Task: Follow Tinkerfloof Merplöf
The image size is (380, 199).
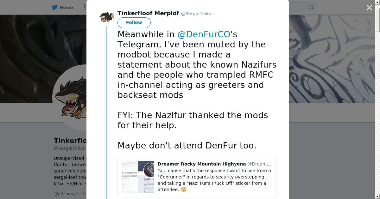Action: pyautogui.click(x=134, y=23)
